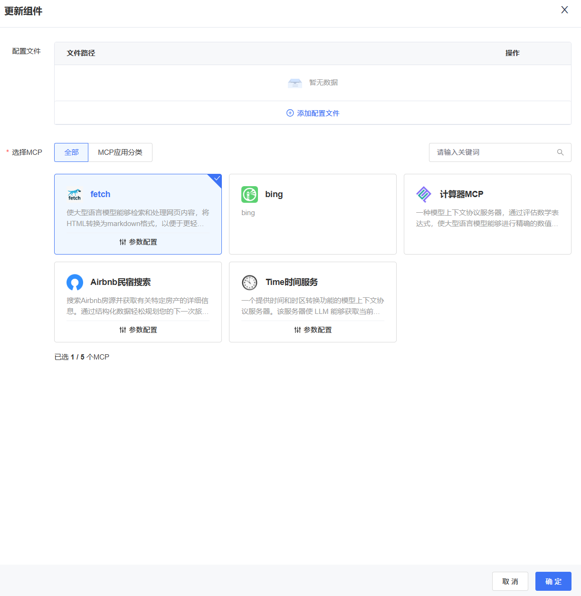Select the 计算器MCP card title

pos(461,194)
